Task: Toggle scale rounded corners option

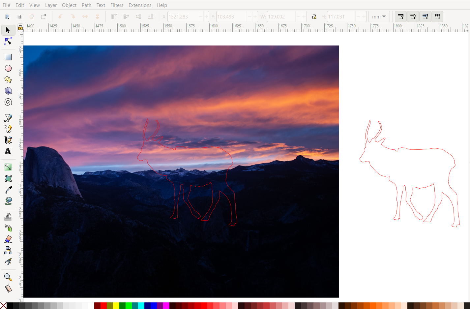Action: [413, 16]
